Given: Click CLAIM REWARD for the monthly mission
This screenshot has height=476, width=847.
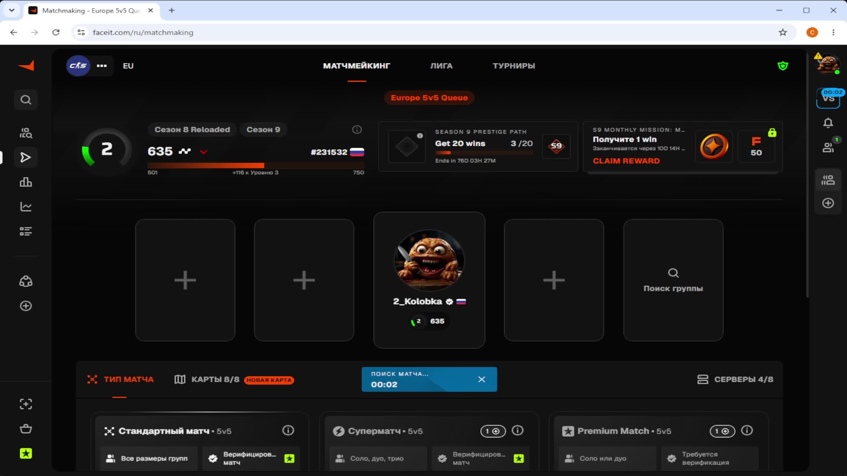Looking at the screenshot, I should pyautogui.click(x=626, y=161).
